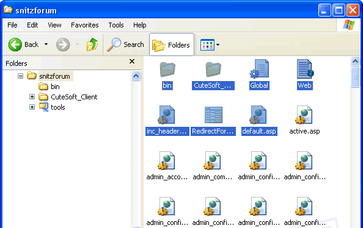Open the Edit menu
Screen dimensions: 363x228
click(32, 25)
